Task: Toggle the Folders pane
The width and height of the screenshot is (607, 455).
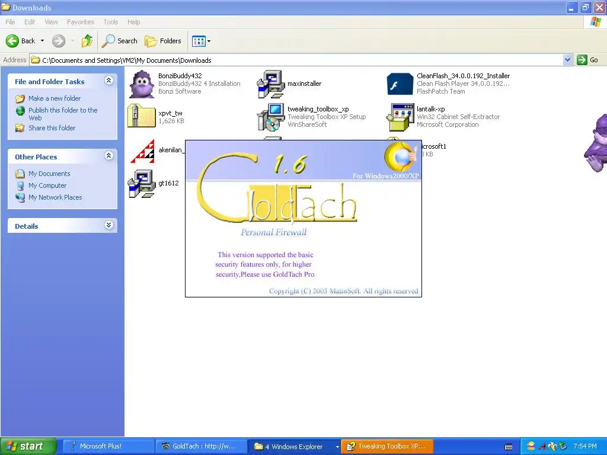Action: [x=162, y=41]
